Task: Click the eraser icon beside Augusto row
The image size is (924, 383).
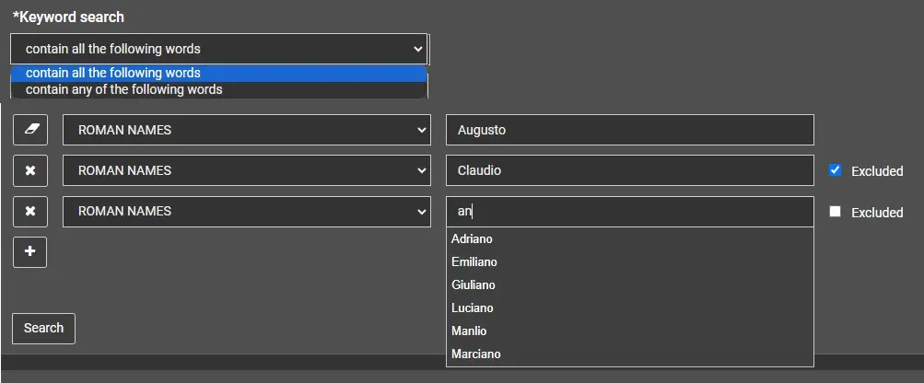Action: [x=30, y=130]
